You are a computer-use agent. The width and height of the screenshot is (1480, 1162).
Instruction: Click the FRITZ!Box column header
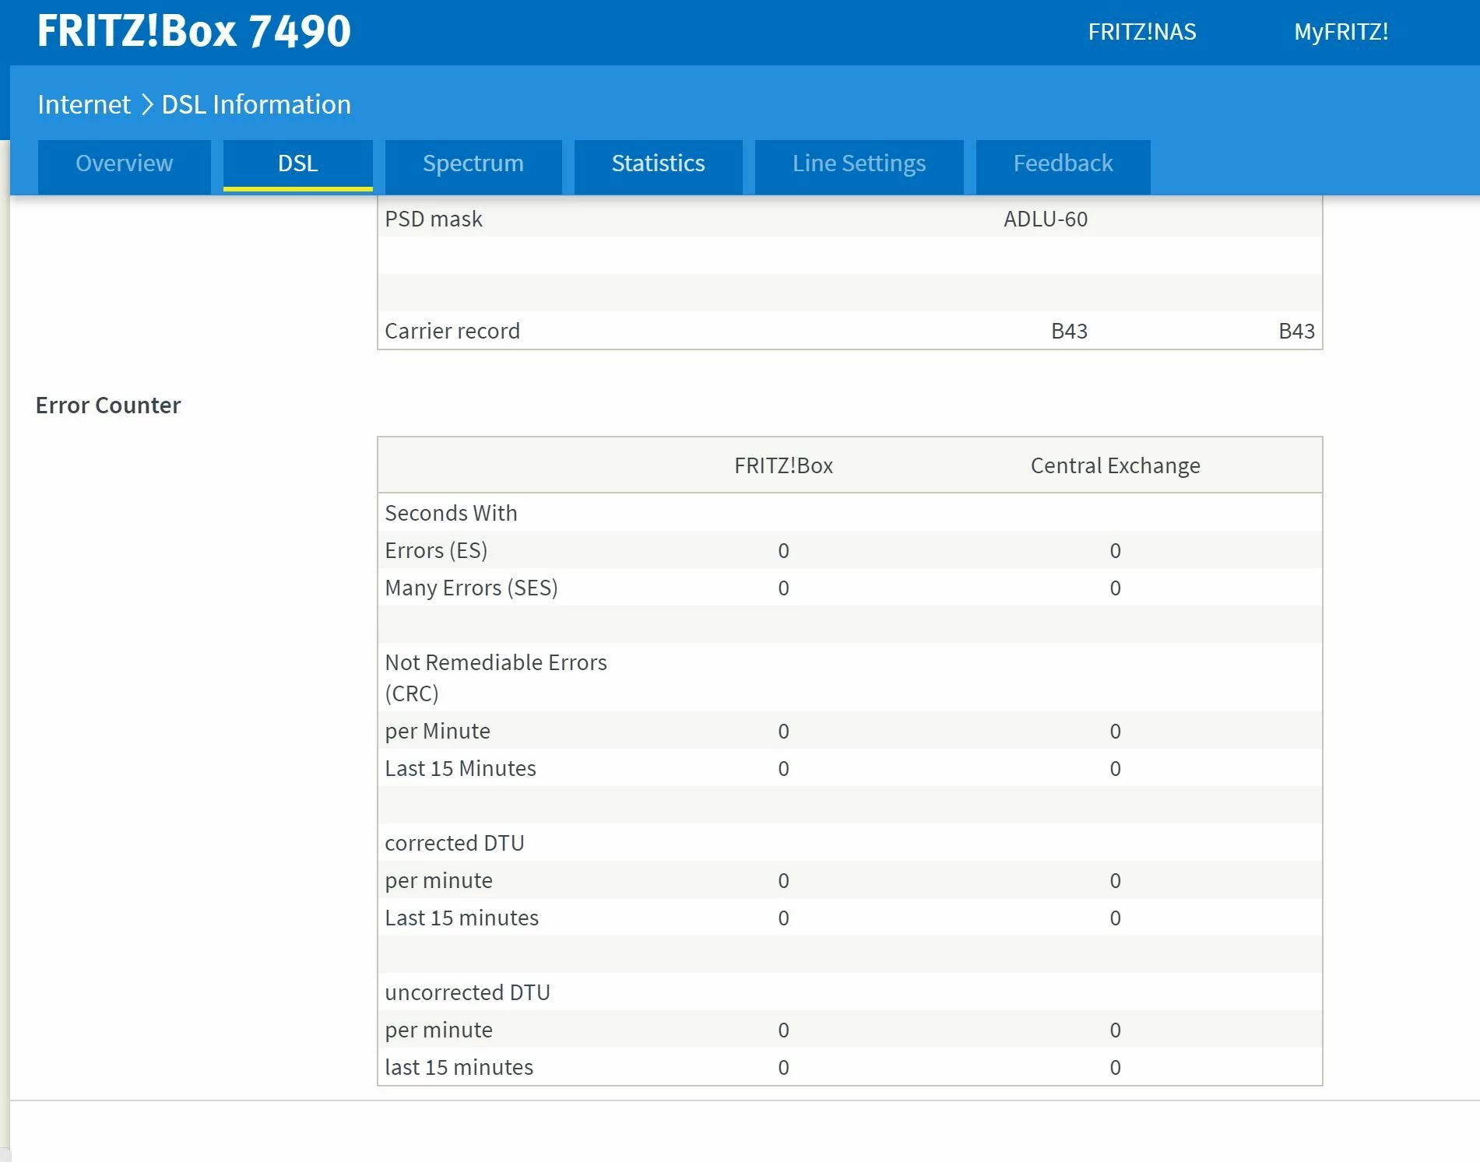click(x=783, y=465)
